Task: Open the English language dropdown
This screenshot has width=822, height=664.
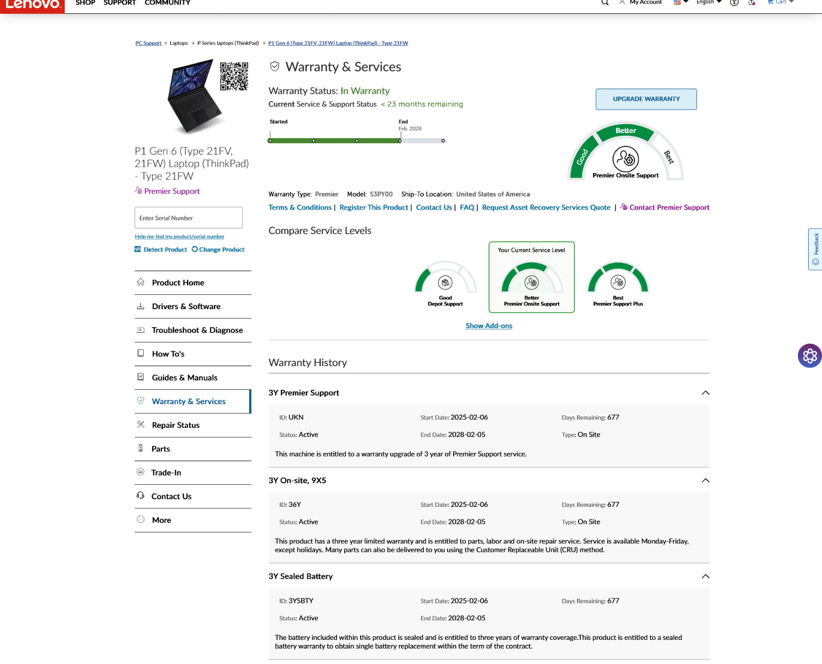Action: (x=709, y=3)
